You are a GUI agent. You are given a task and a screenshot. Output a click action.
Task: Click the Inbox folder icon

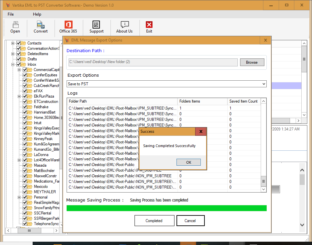click(x=24, y=64)
